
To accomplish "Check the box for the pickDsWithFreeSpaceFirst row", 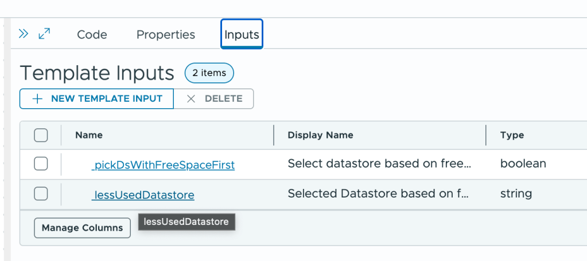I will click(41, 164).
